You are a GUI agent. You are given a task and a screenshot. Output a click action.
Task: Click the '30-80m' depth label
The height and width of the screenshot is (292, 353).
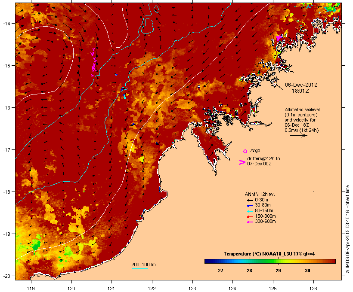(x=263, y=205)
